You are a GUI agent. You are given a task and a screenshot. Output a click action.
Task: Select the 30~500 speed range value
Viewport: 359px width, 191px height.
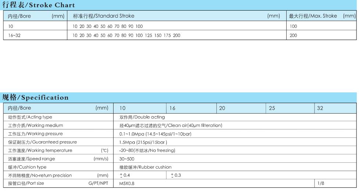pyautogui.click(x=127, y=159)
